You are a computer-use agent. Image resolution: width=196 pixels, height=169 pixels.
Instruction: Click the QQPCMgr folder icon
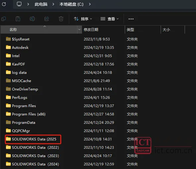(8, 131)
